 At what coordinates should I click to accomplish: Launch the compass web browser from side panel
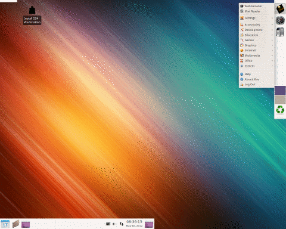coord(280,20)
